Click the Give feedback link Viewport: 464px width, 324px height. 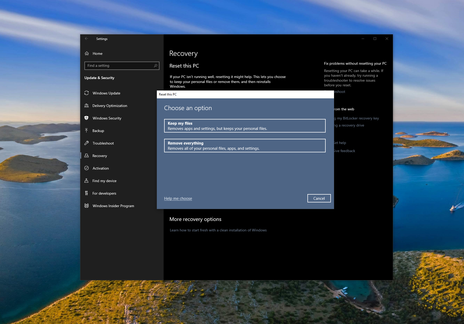tap(344, 151)
